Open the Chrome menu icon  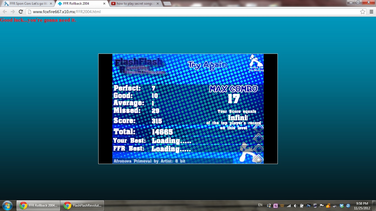pos(371,12)
